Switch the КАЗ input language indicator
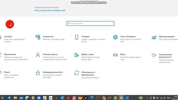 pos(169,98)
